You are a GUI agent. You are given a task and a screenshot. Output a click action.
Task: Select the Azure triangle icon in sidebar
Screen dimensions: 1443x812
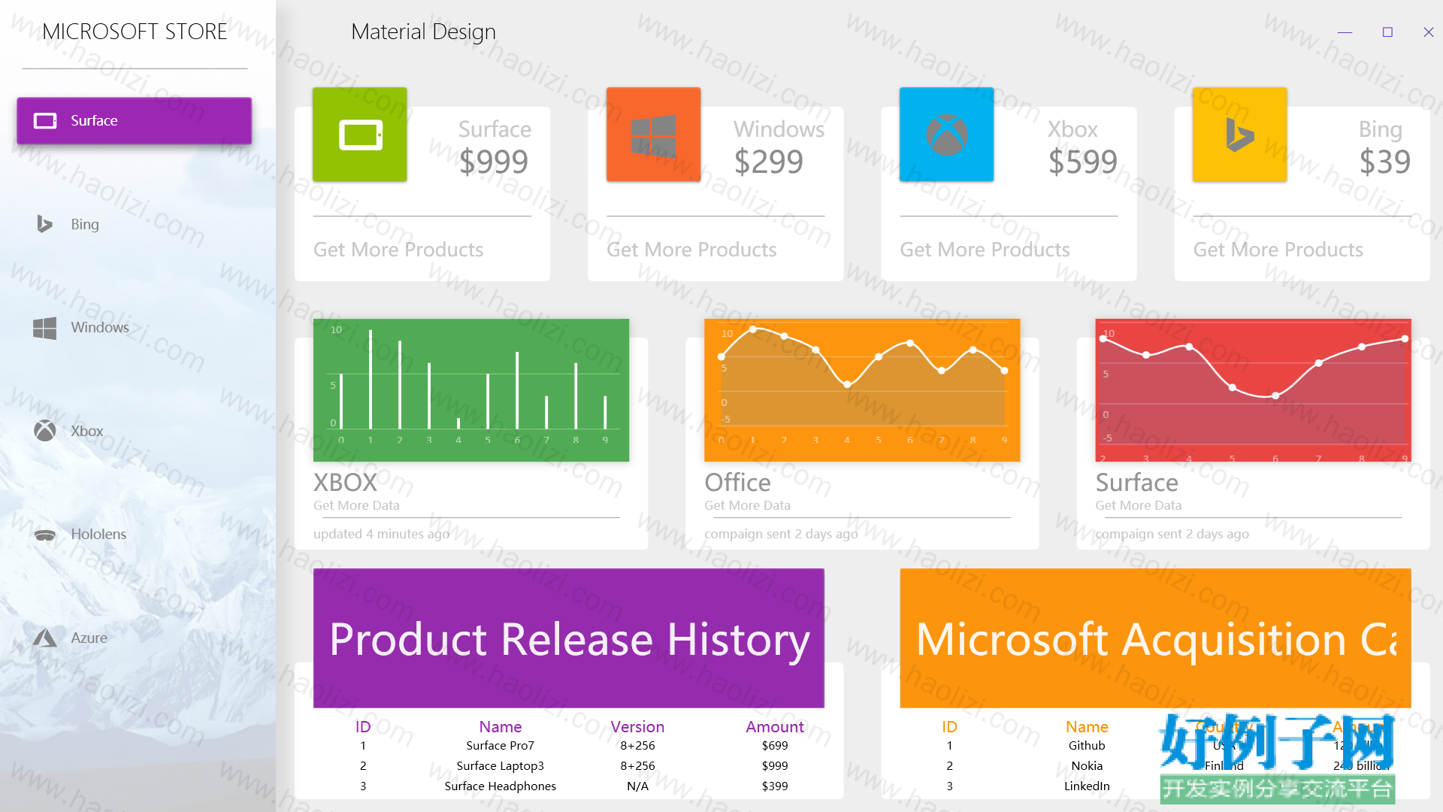click(44, 638)
